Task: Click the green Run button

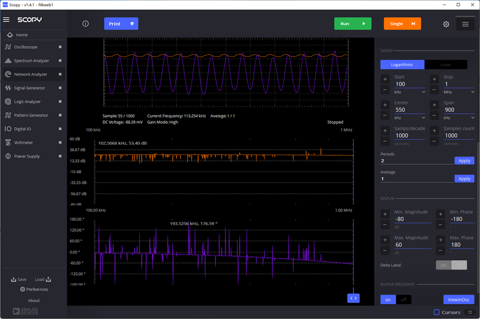Action: 353,23
